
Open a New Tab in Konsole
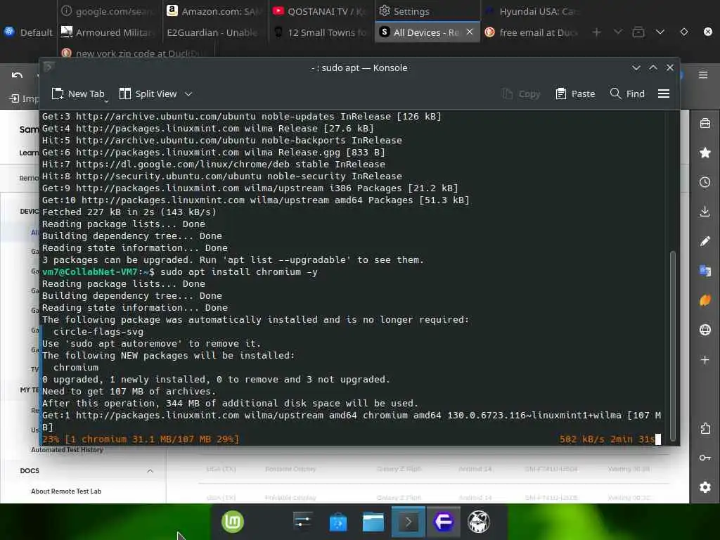pos(78,94)
